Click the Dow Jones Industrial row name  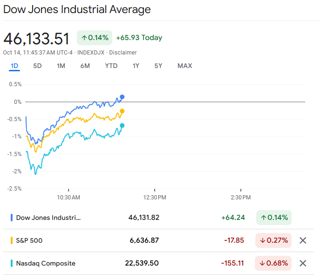coord(48,218)
